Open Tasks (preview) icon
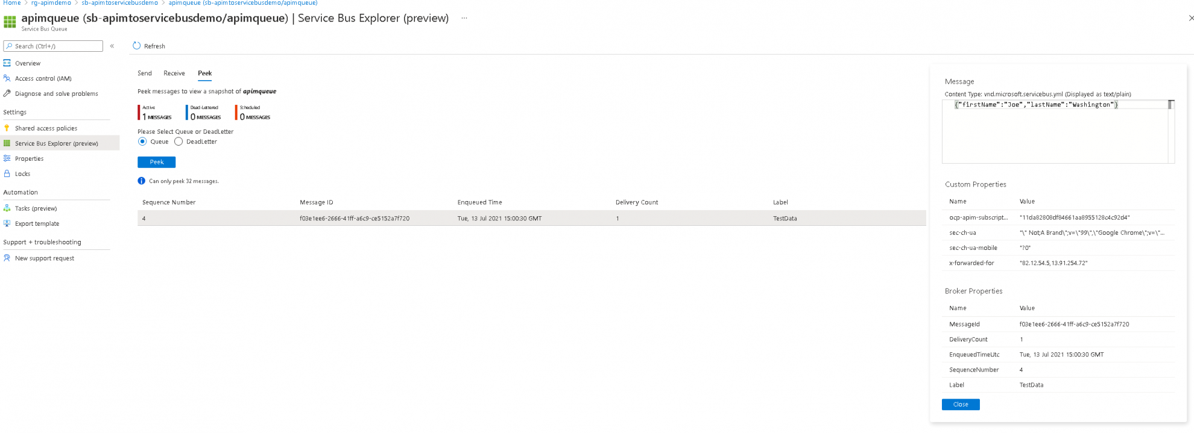Viewport: 1194px width, 433px height. click(x=7, y=208)
